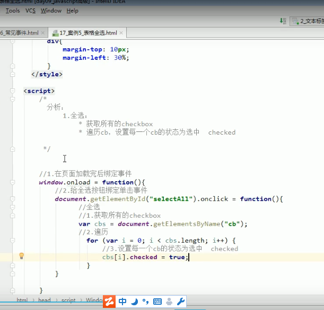Switch to the 6_常见事件.html editor tab
324x310 pixels.
click(20, 33)
